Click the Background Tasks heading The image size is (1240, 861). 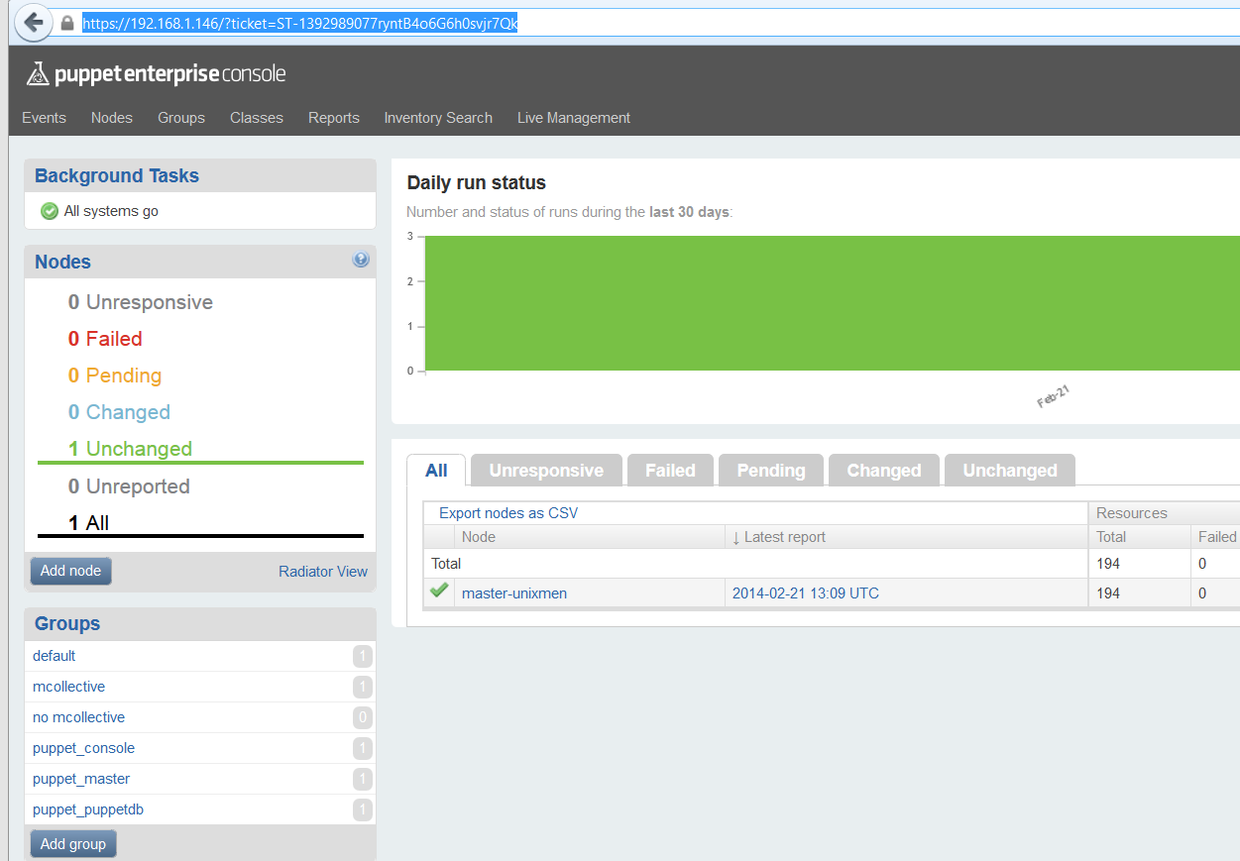point(117,175)
